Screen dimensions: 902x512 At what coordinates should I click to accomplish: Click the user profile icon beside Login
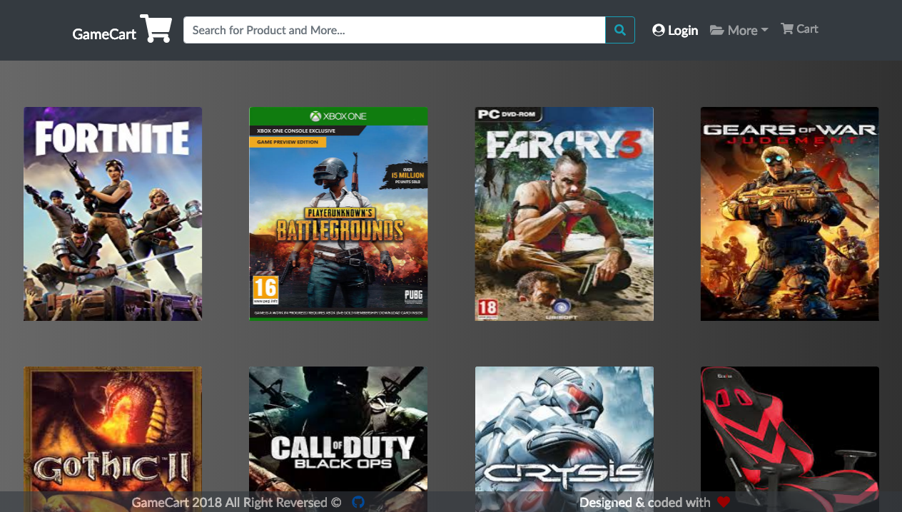658,30
